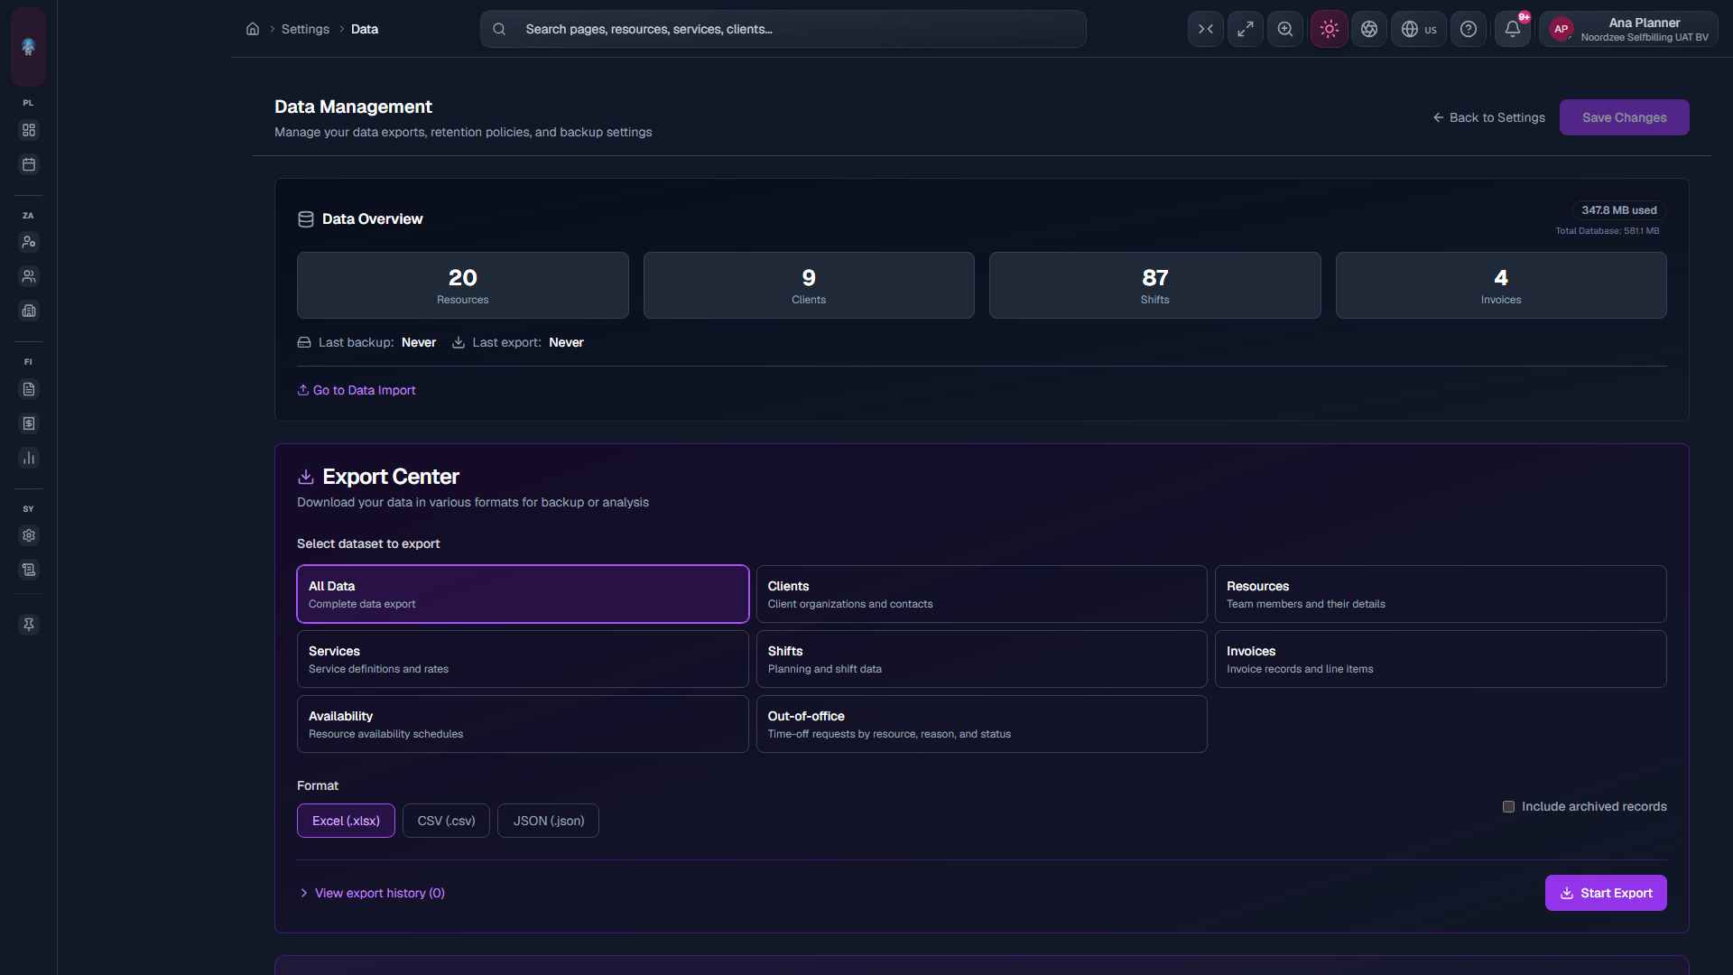Open the gear settings icon in sidebar
The height and width of the screenshot is (975, 1733).
29,535
